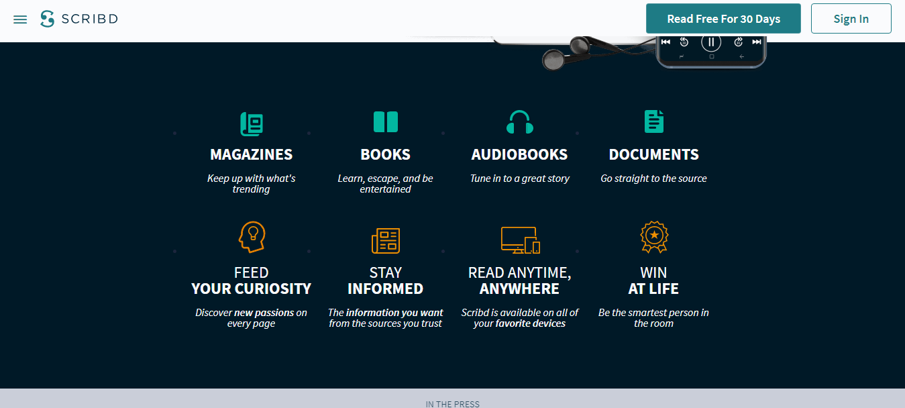Click the Audiobooks headphones icon
Screen dimensions: 905x408
pos(519,122)
